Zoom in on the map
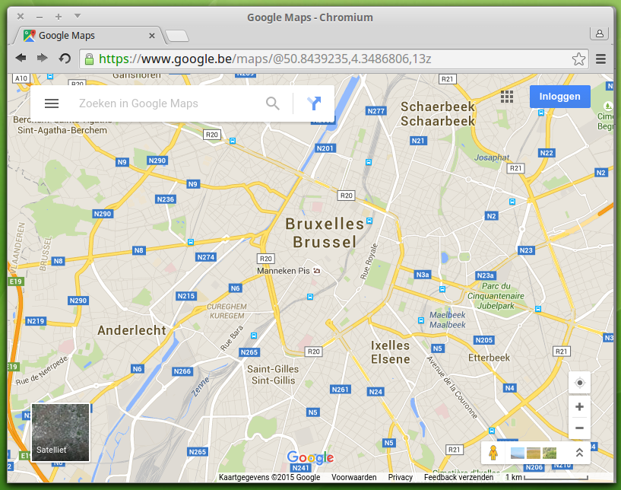Screen dimensions: 621x490 (579, 407)
